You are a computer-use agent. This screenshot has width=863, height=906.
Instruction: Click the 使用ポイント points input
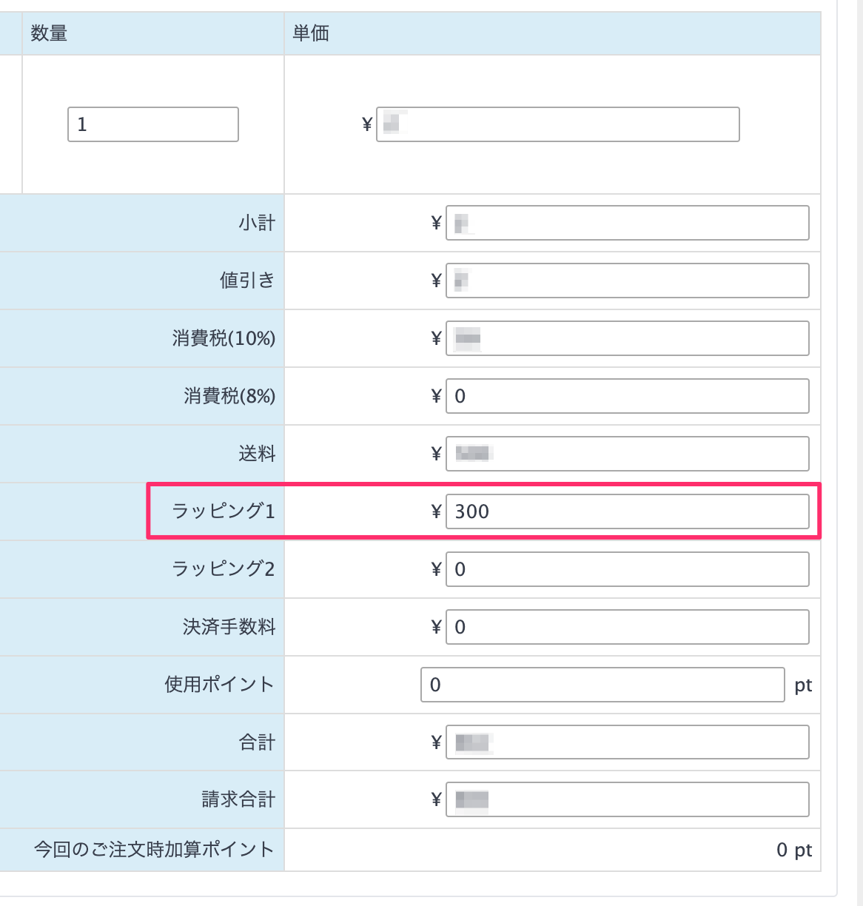tap(602, 685)
